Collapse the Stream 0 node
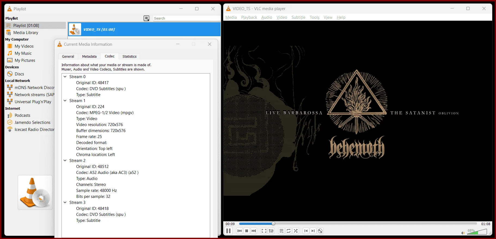 pos(65,77)
